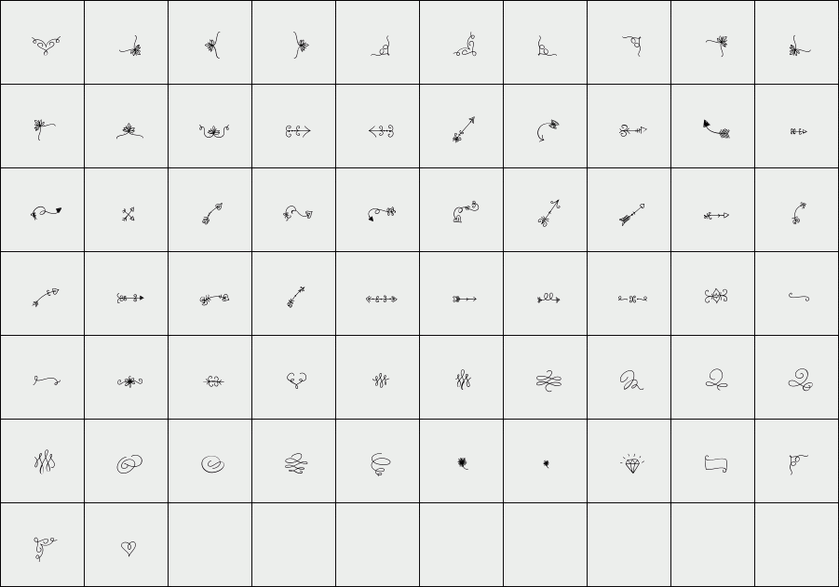Click the double-headed horizontal arrow glyph
The height and width of the screenshot is (587, 839).
[381, 299]
